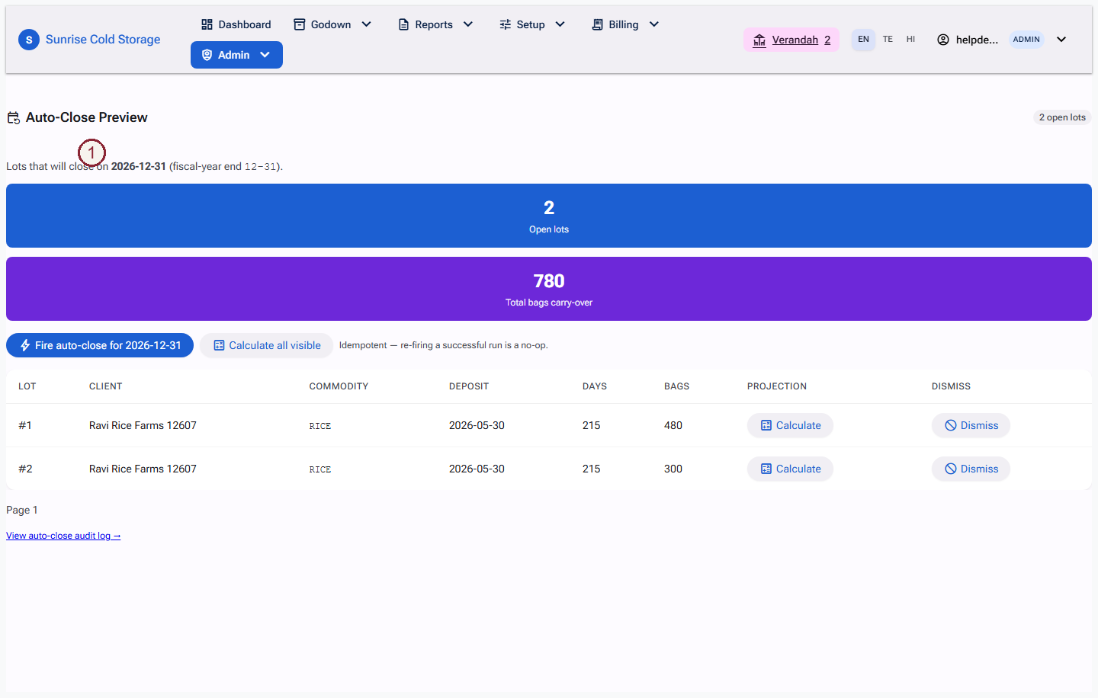This screenshot has height=698, width=1098.
Task: Click the Calculate all visible calculator icon
Action: click(219, 345)
